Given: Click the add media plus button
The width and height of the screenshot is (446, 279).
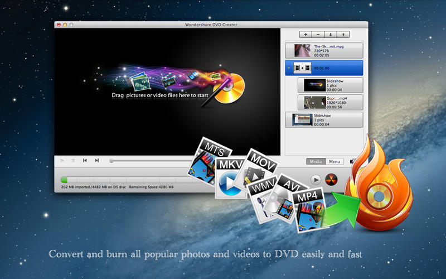Looking at the screenshot, I should click(306, 34).
